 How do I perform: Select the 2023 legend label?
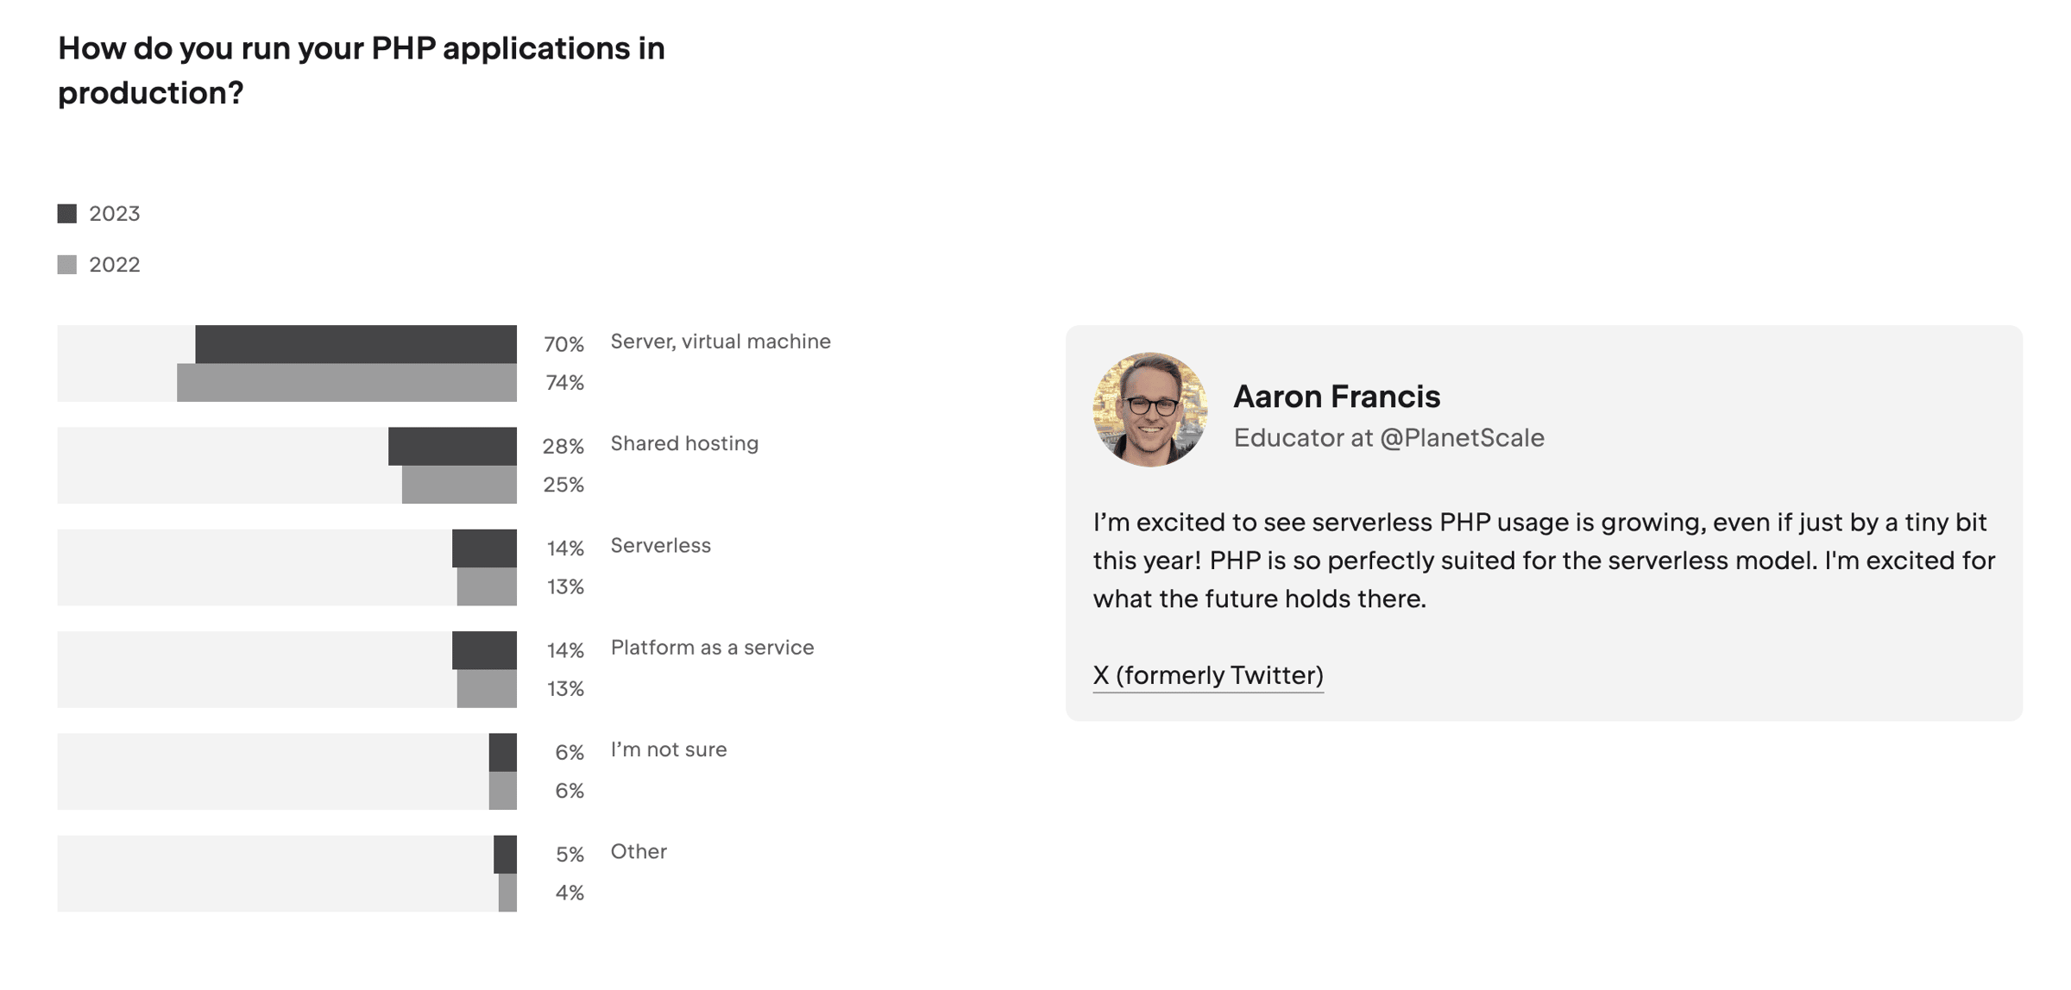114,214
